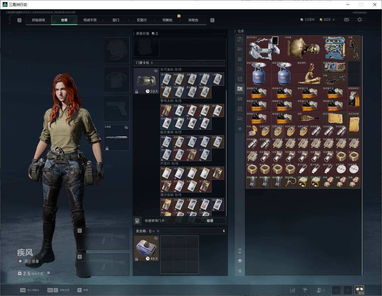Image resolution: width=382 pixels, height=296 pixels.
Task: Click empty primary weapon slot 1
Action: 103,238
